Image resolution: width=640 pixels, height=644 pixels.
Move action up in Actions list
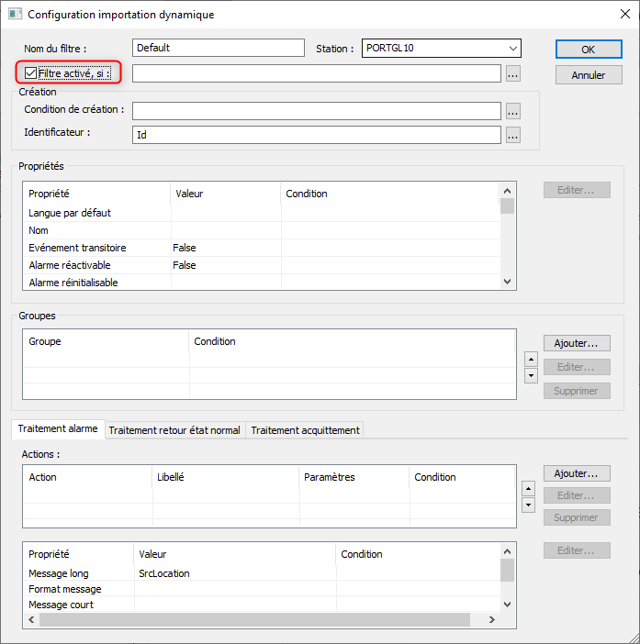pos(530,488)
